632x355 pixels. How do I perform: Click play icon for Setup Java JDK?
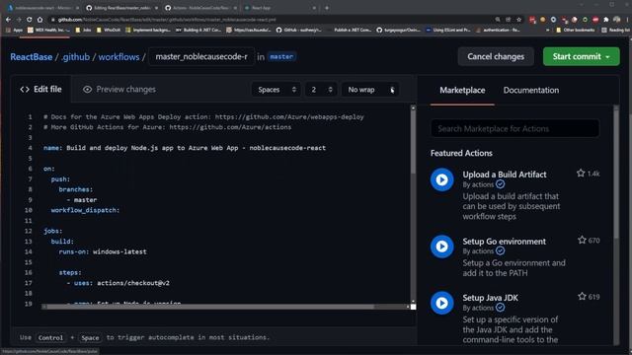pyautogui.click(x=441, y=303)
